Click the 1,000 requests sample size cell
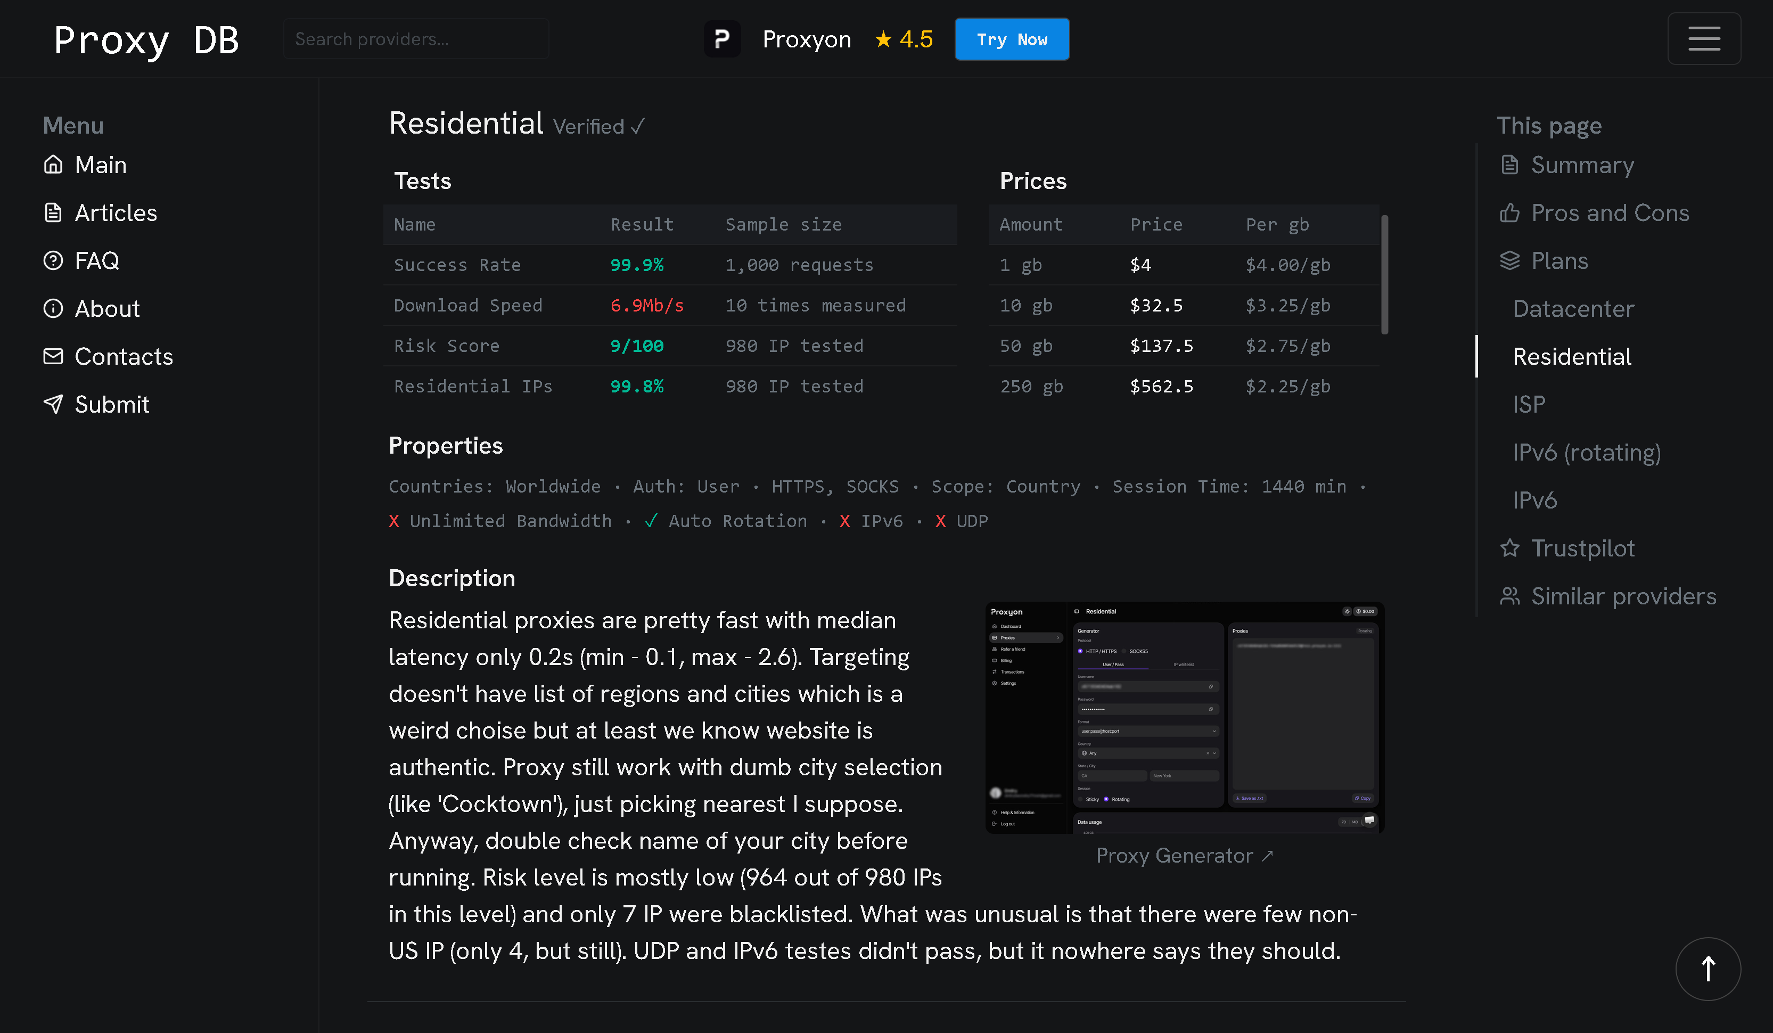Image resolution: width=1773 pixels, height=1033 pixels. click(799, 265)
